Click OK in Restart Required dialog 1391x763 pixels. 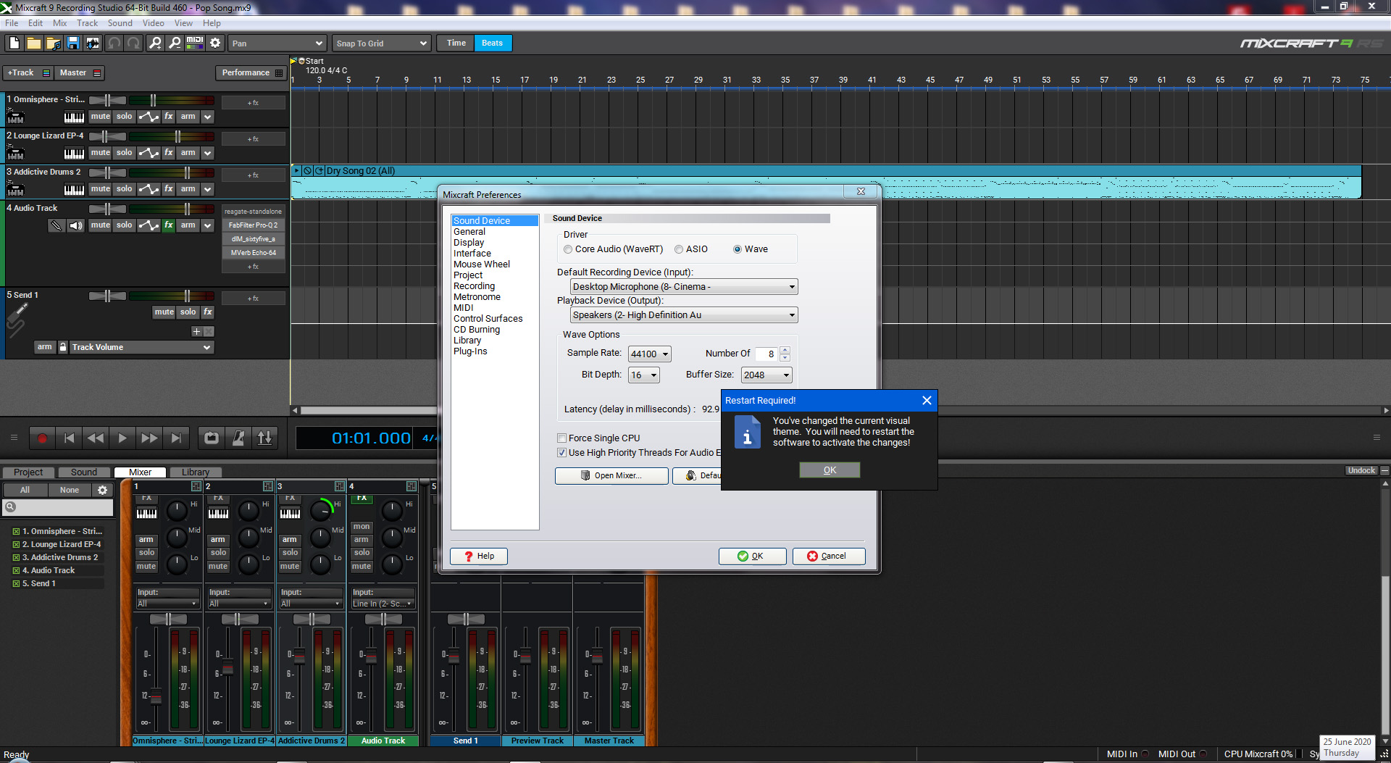click(830, 470)
